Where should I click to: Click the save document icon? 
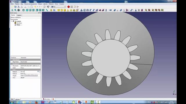[x=19, y=7]
